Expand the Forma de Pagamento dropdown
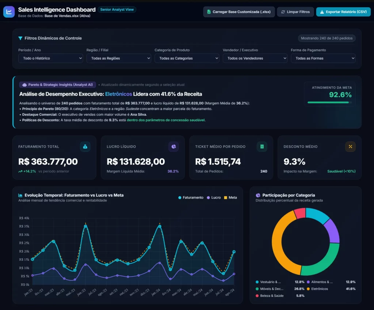Screen dimensions: 374x310 [323, 58]
